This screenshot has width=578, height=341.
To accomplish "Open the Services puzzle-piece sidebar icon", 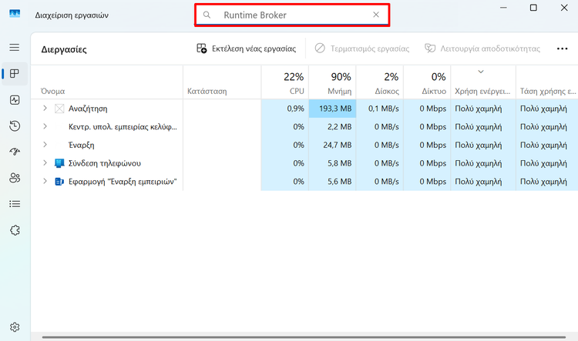I will pos(15,230).
